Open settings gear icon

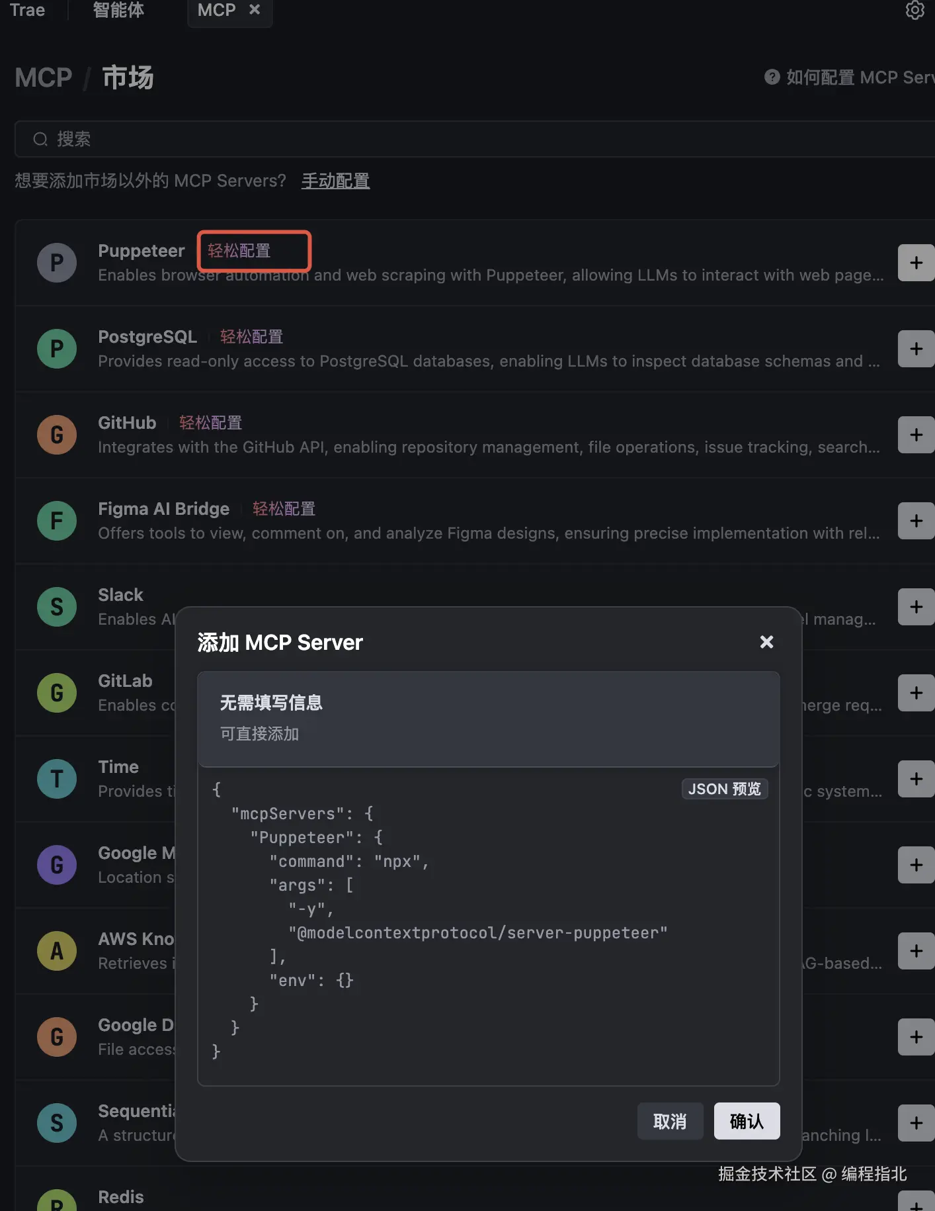[915, 10]
